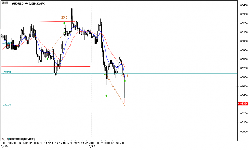Select the green up arrow near hour 12

[47, 59]
